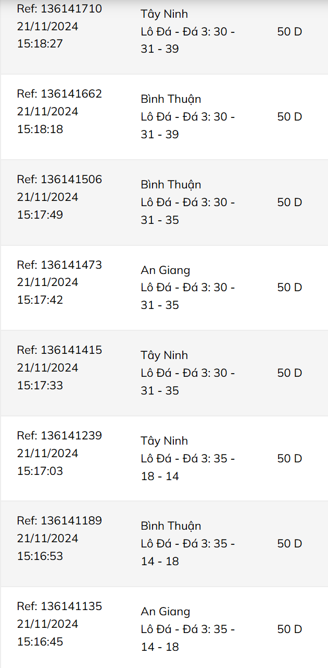Click the 50 D amount for Ref 136141135

[289, 629]
